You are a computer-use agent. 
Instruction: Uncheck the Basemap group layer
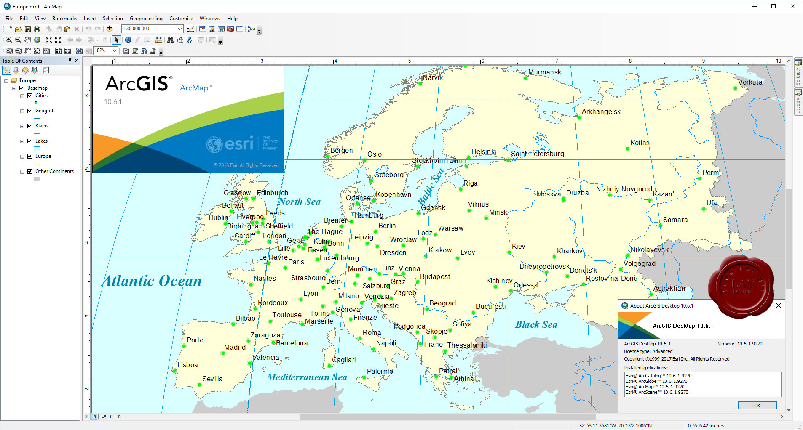(x=21, y=88)
